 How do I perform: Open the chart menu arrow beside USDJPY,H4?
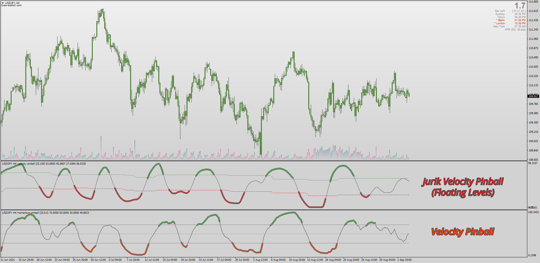[x=3, y=3]
